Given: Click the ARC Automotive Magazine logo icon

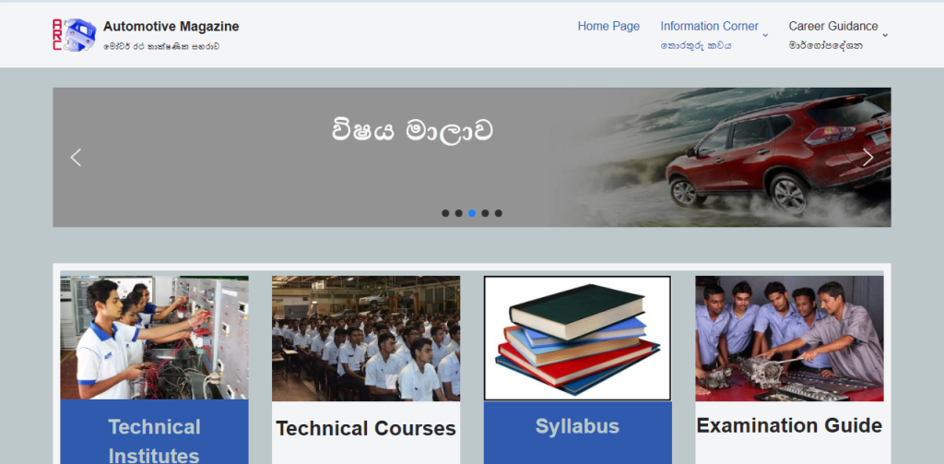Looking at the screenshot, I should (x=74, y=34).
